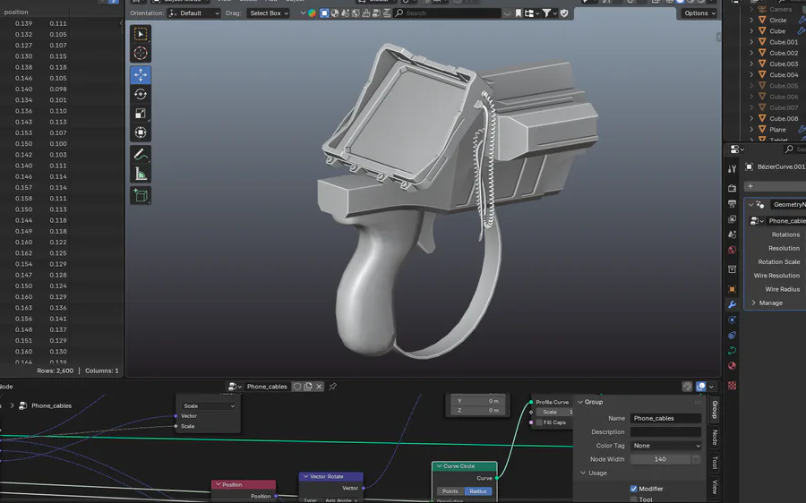Activate the Move tool

click(x=141, y=74)
